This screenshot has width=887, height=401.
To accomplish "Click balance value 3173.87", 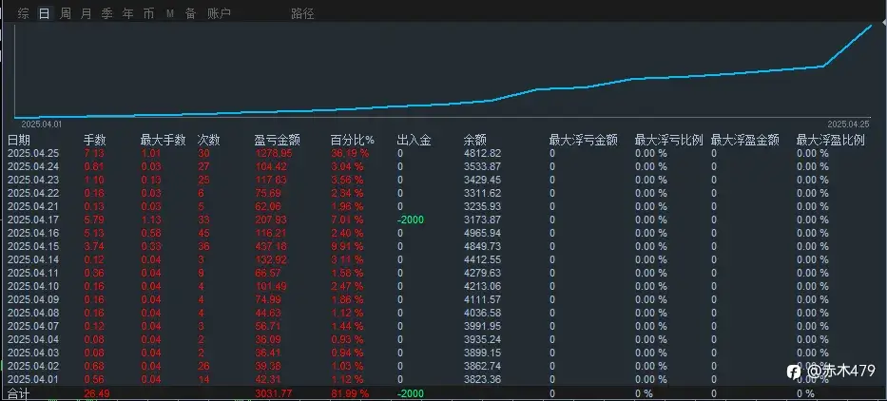I will pyautogui.click(x=483, y=220).
